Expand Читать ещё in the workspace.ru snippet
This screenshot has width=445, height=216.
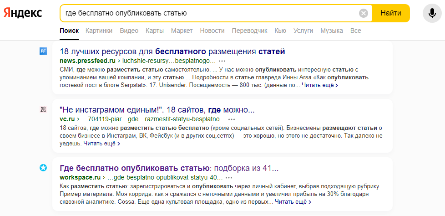(x=293, y=202)
